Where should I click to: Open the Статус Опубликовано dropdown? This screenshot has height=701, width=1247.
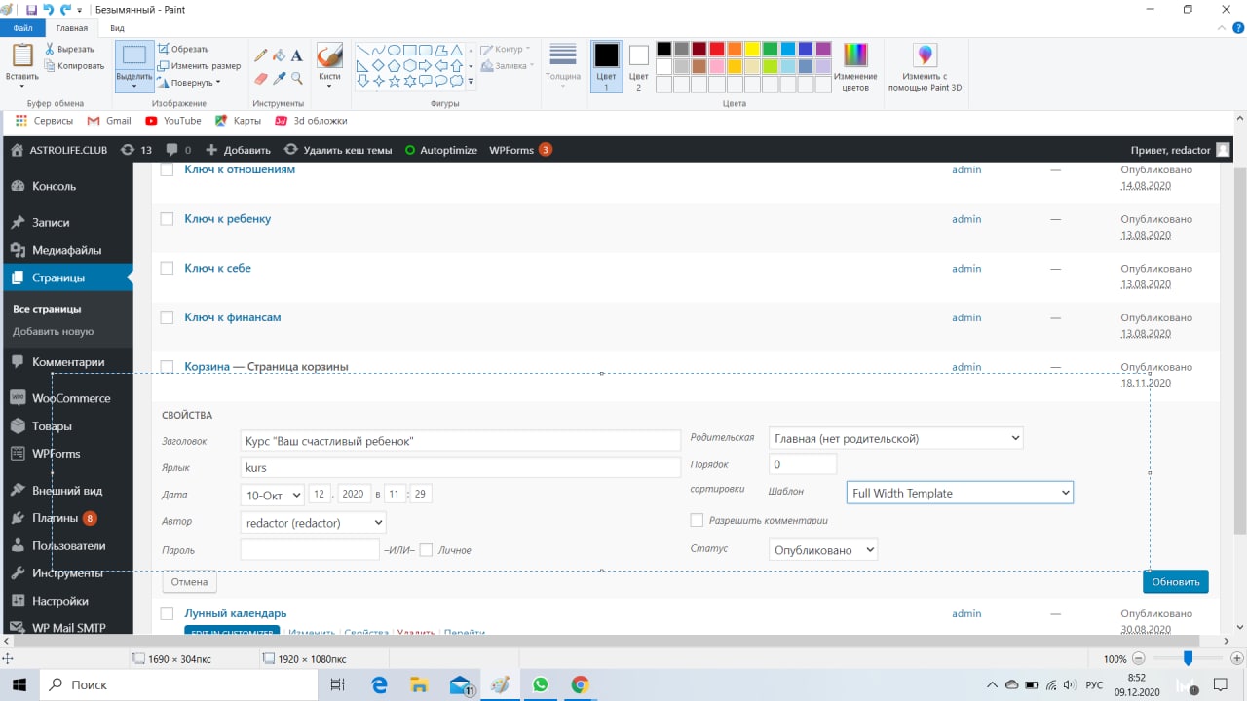823,550
